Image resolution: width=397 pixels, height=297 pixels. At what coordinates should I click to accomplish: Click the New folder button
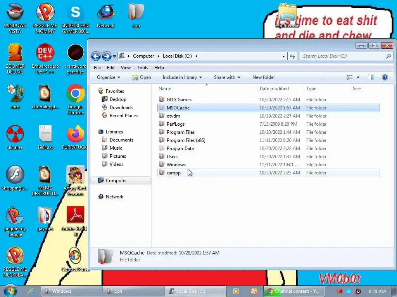(264, 77)
